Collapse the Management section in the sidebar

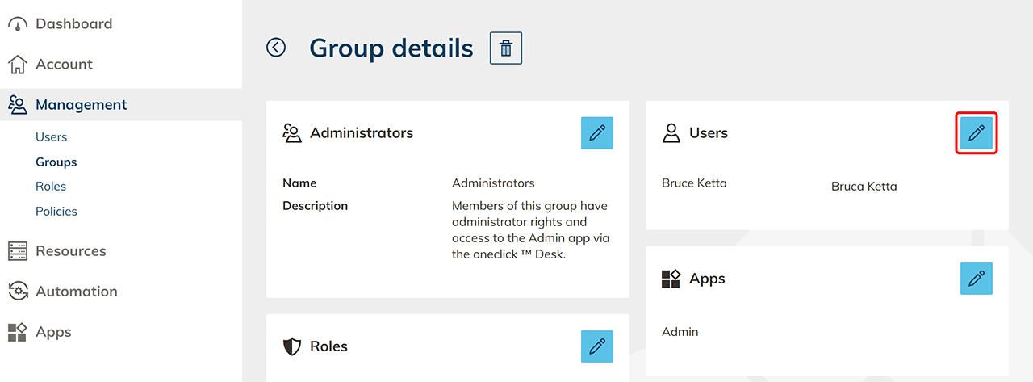tap(81, 105)
